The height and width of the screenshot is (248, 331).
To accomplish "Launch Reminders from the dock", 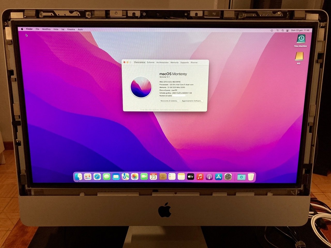I will (x=172, y=177).
